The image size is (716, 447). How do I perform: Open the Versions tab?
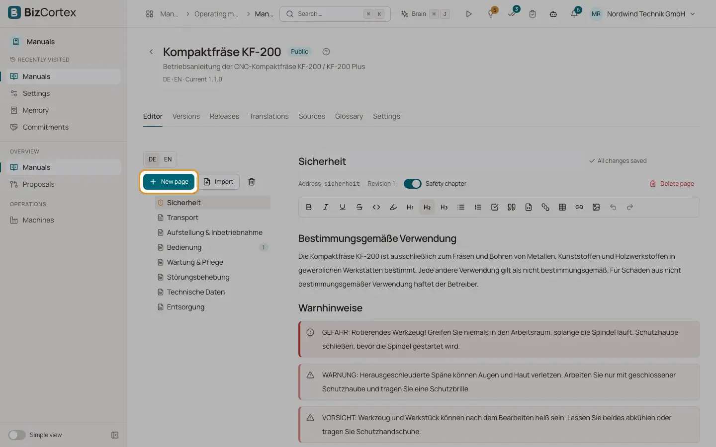point(186,116)
